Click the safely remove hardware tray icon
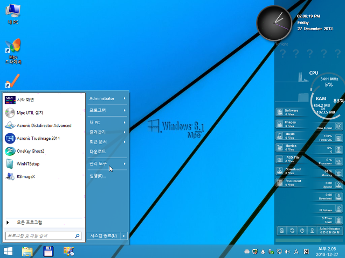Image resolution: width=345 pixels, height=258 pixels. point(271,252)
